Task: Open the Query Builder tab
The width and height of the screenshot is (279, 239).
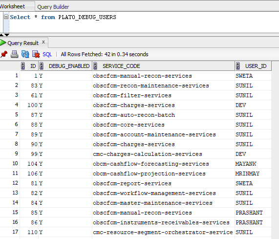Action: tap(53, 7)
